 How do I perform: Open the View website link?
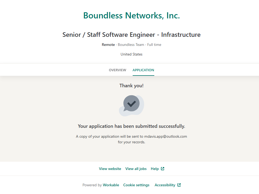110,169
